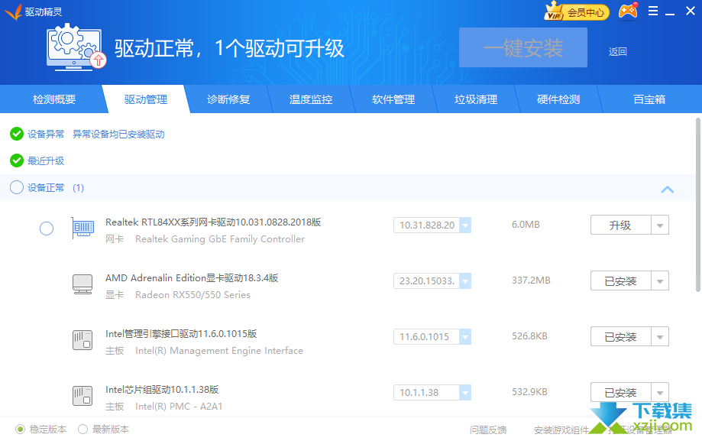
Task: Click the green check beside 设备异常
Action: coord(17,134)
